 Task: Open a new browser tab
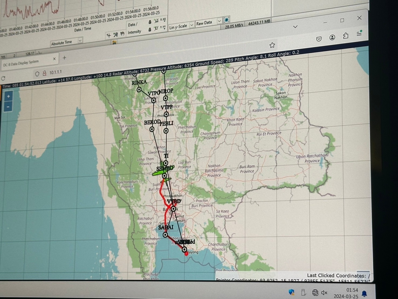[64, 57]
